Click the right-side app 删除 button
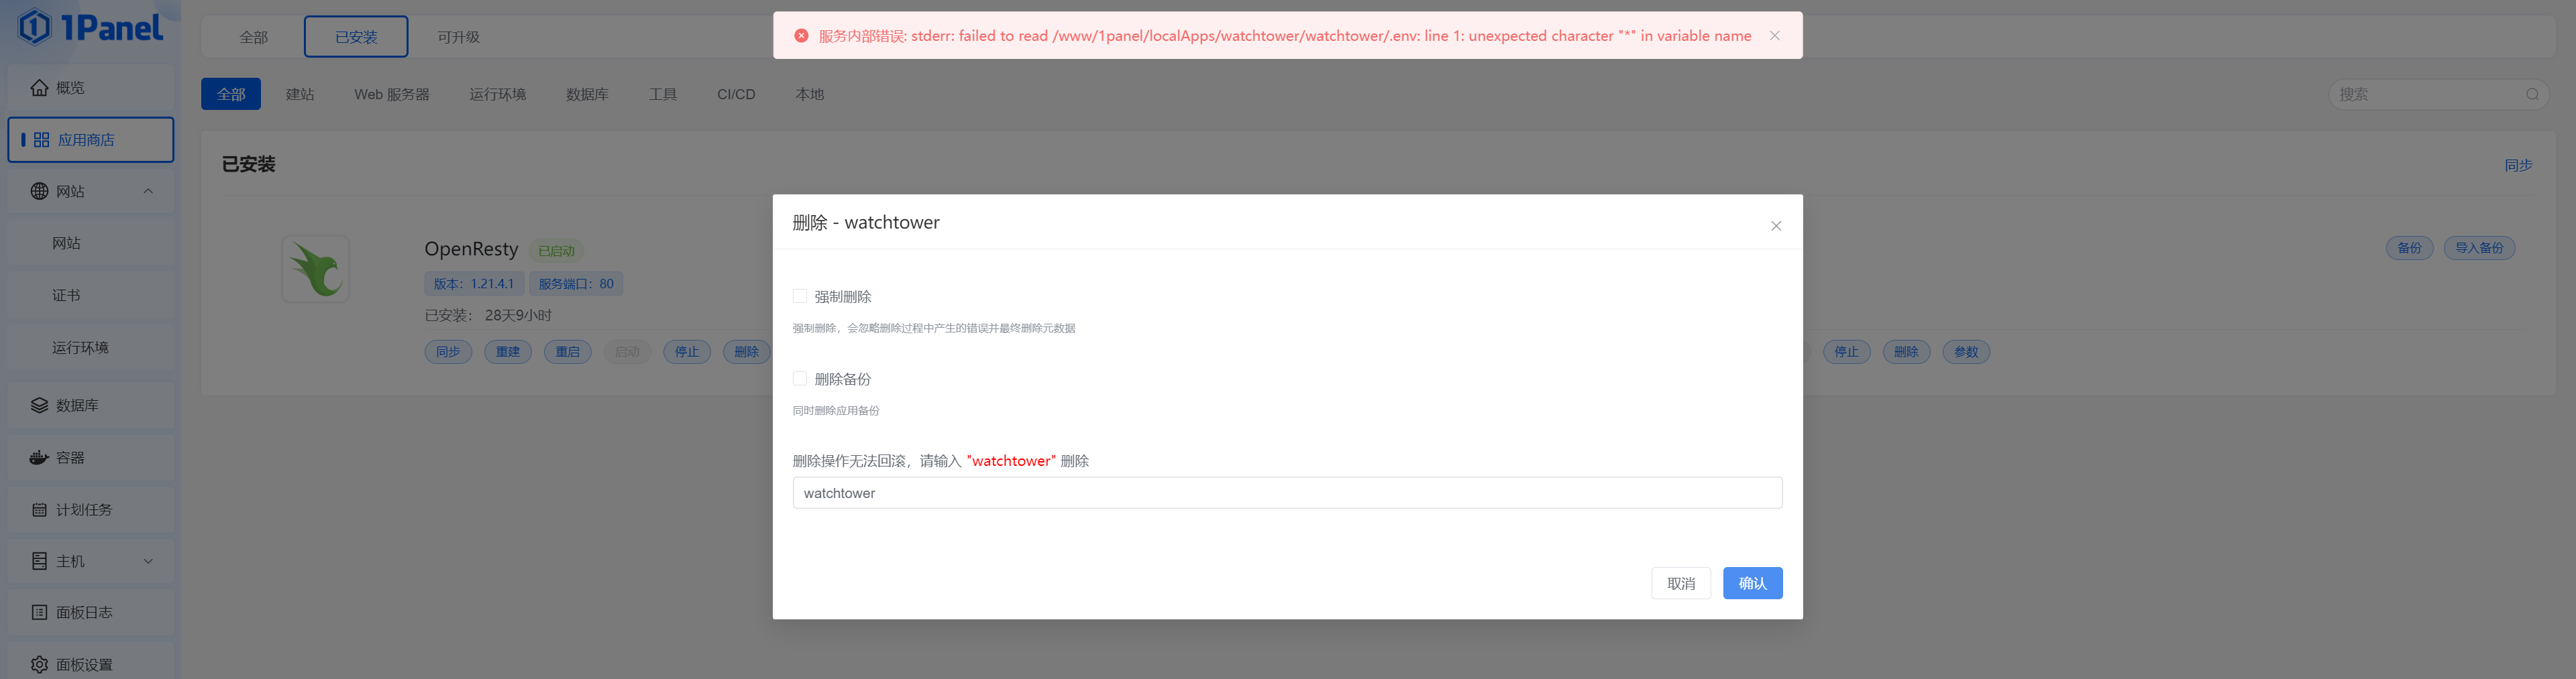The height and width of the screenshot is (679, 2576). pyautogui.click(x=1906, y=351)
